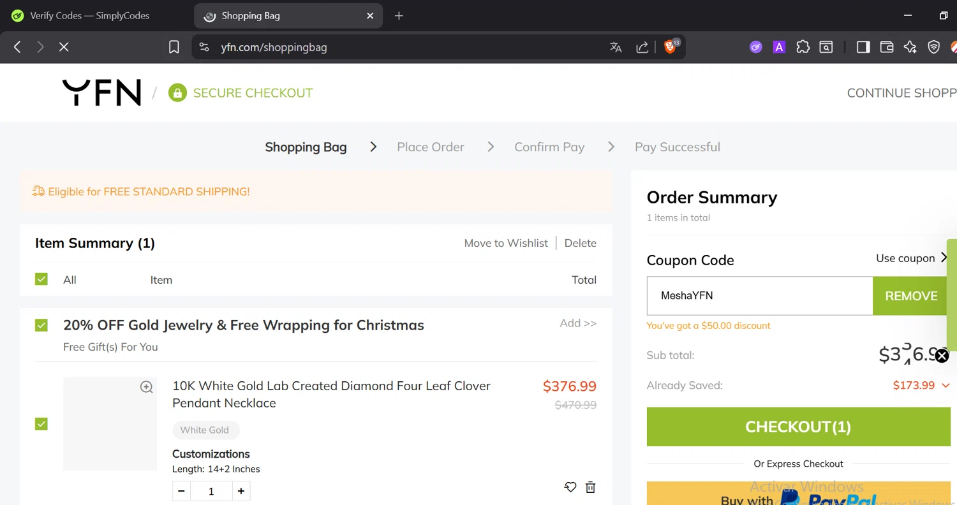
Task: Restore the browser window
Action: coord(944,15)
